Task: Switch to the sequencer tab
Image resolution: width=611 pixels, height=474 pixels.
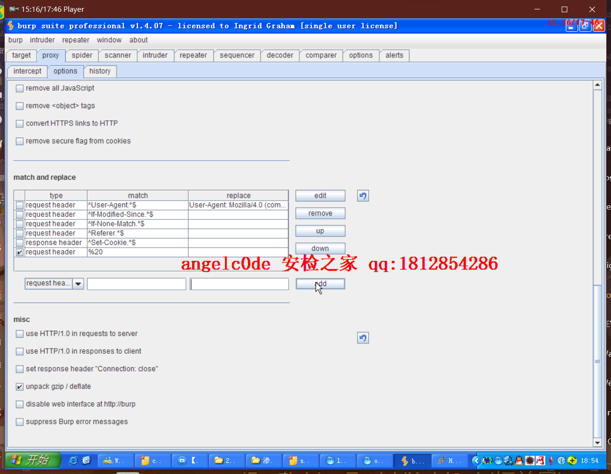Action: [x=237, y=55]
